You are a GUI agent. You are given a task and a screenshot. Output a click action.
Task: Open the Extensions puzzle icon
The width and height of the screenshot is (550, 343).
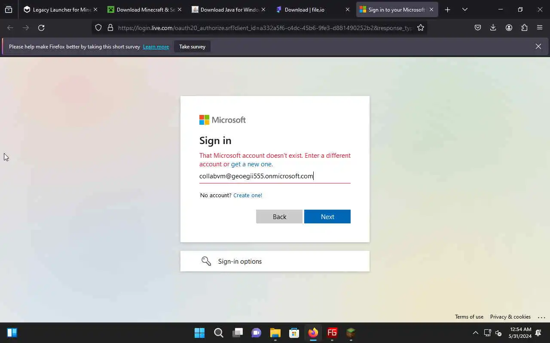(524, 28)
